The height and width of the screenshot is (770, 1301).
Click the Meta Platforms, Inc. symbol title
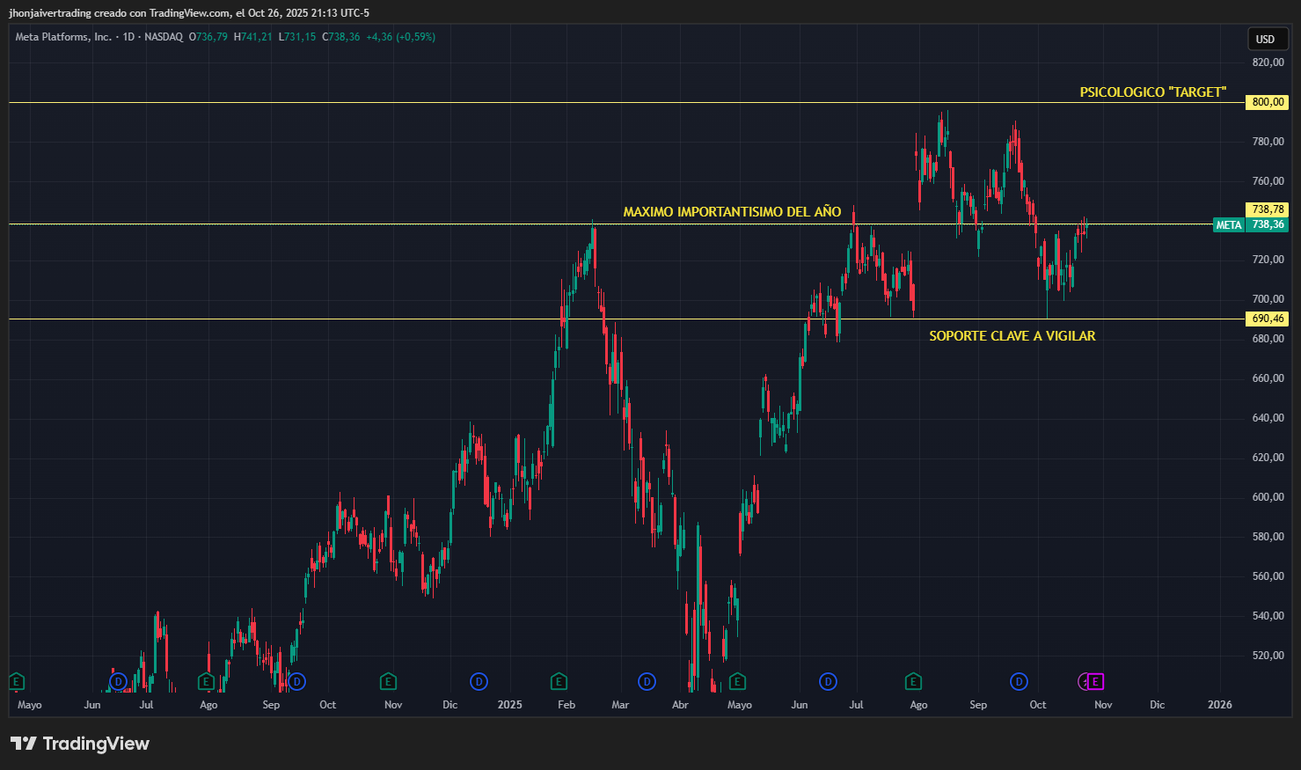(63, 37)
